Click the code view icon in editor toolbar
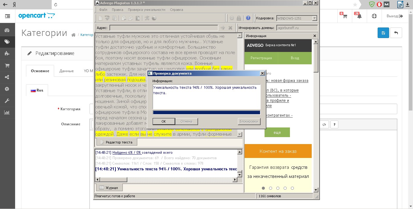The width and height of the screenshot is (413, 209). tap(324, 124)
